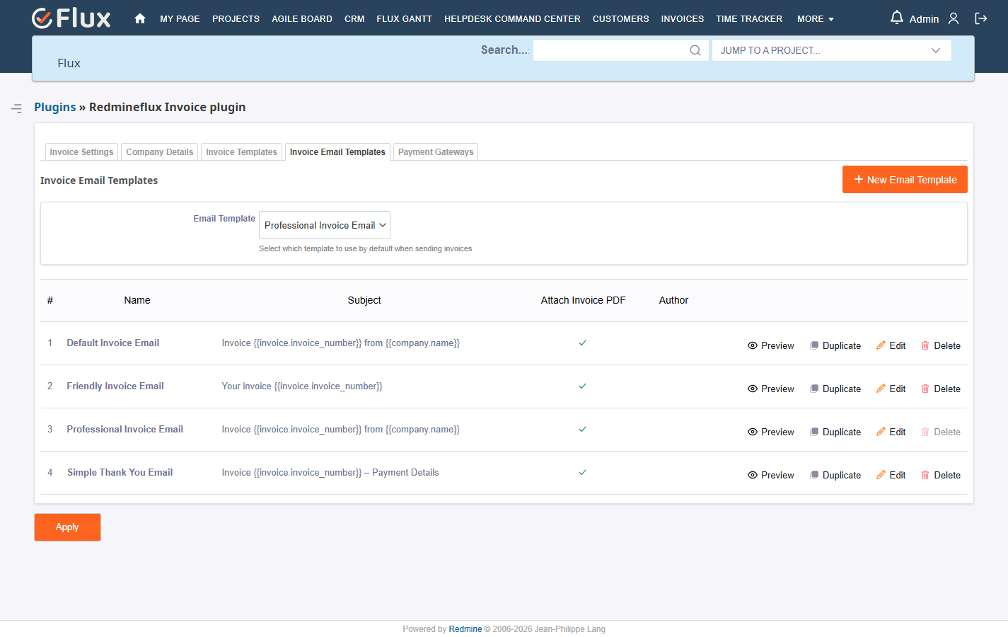The width and height of the screenshot is (1008, 637).
Task: Expand the MORE menu
Action: point(816,19)
